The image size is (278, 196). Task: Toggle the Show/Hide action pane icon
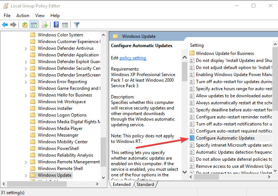click(x=65, y=25)
